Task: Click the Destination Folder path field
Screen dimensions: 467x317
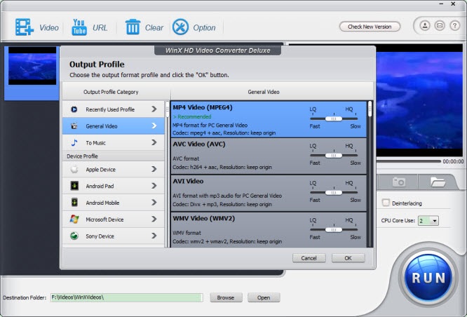Action: tap(126, 297)
